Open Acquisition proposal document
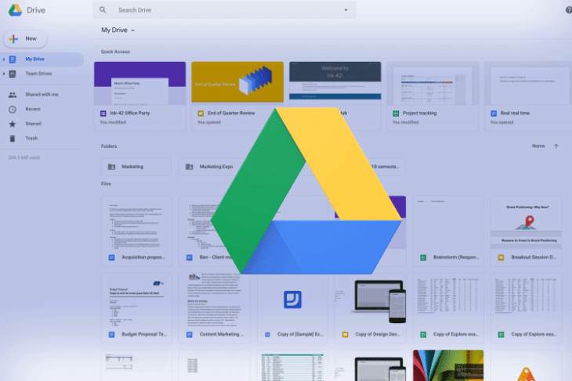This screenshot has height=381, width=572. (136, 231)
